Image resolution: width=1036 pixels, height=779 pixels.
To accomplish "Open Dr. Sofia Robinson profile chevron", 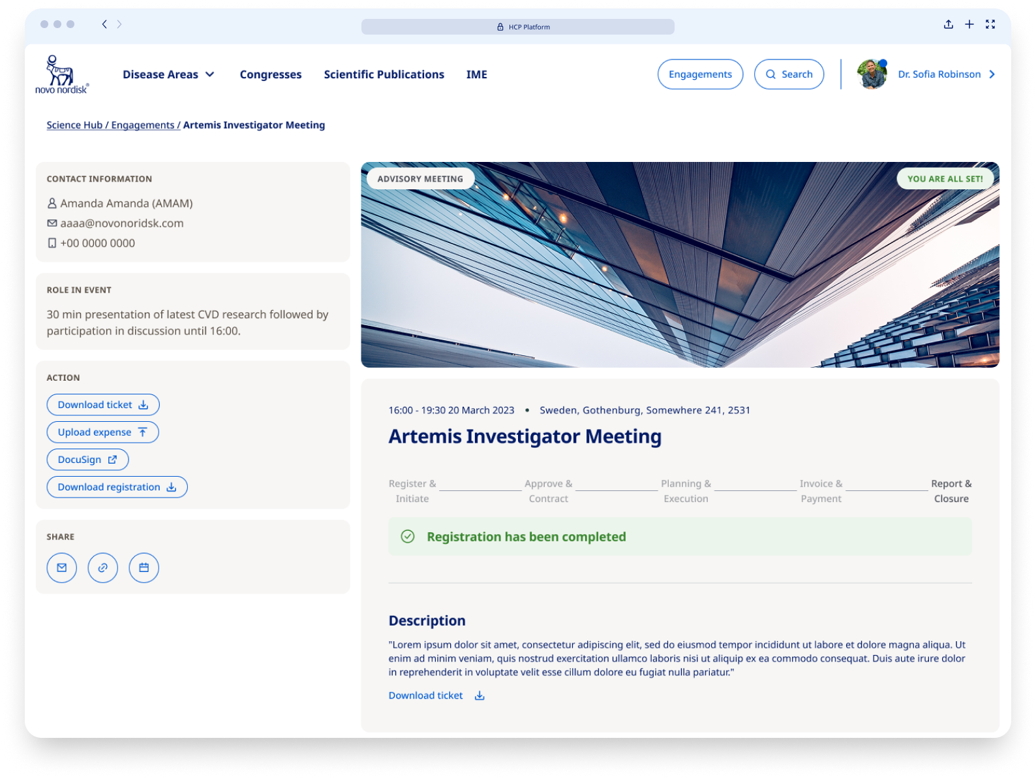I will coord(992,74).
